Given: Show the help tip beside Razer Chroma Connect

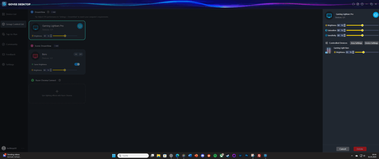Looking at the screenshot, I should [x=60, y=80].
